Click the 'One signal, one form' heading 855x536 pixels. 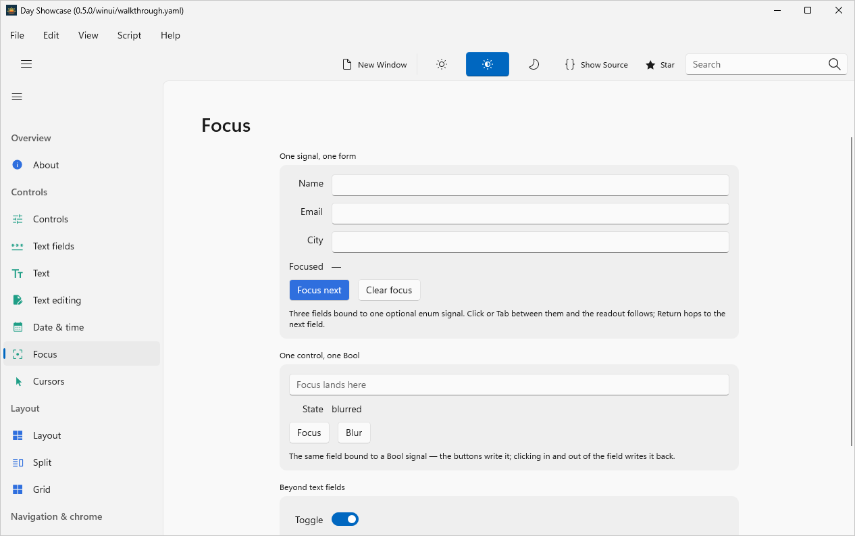[x=317, y=156]
